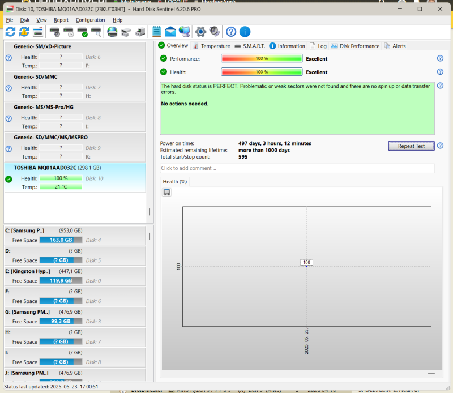The width and height of the screenshot is (453, 393).
Task: Click the TOSHIBA disk green Health 100 % bar
Action: click(x=61, y=178)
